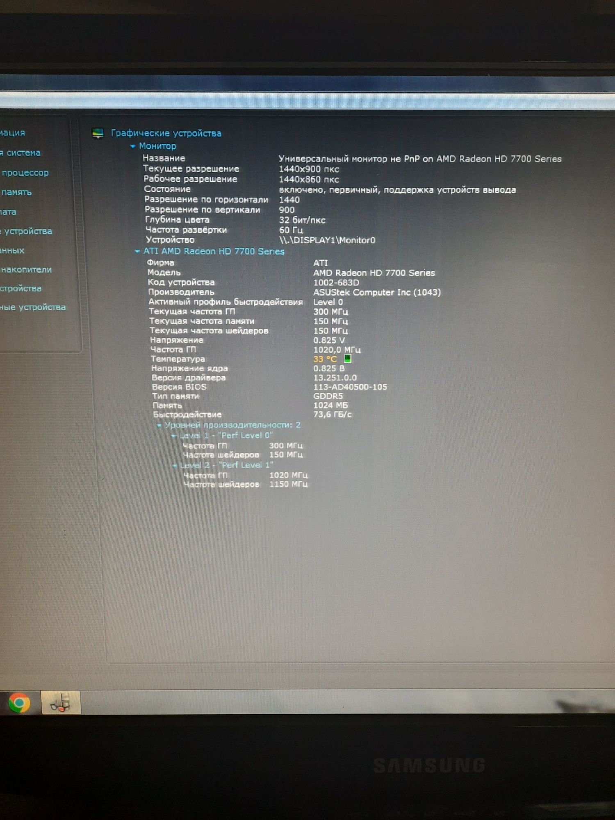Image resolution: width=615 pixels, height=820 pixels.
Task: Select the Напряжение ядра value 0.825 В
Action: coord(329,368)
